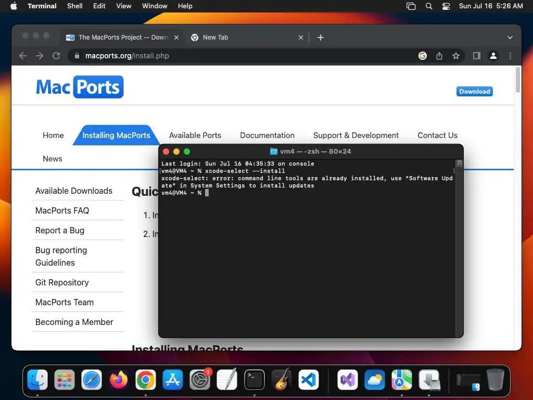Open GarageBand from the Dock
Viewport: 533px width, 400px height.
pyautogui.click(x=282, y=380)
